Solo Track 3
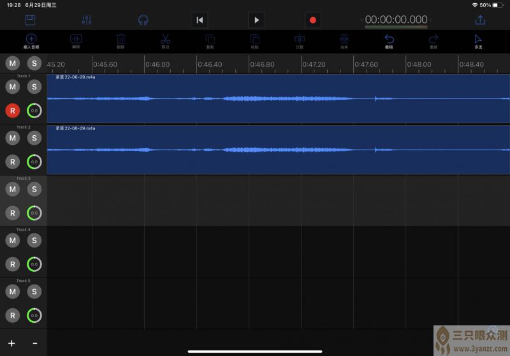 [x=34, y=189]
